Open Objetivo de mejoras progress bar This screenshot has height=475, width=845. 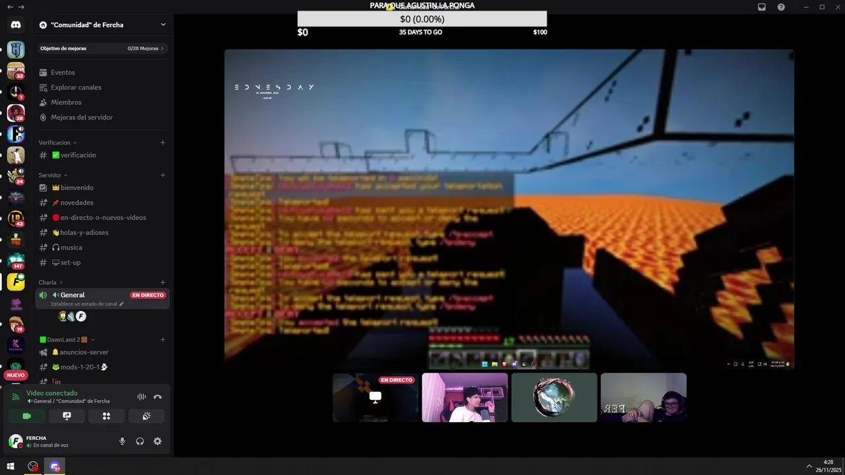102,48
